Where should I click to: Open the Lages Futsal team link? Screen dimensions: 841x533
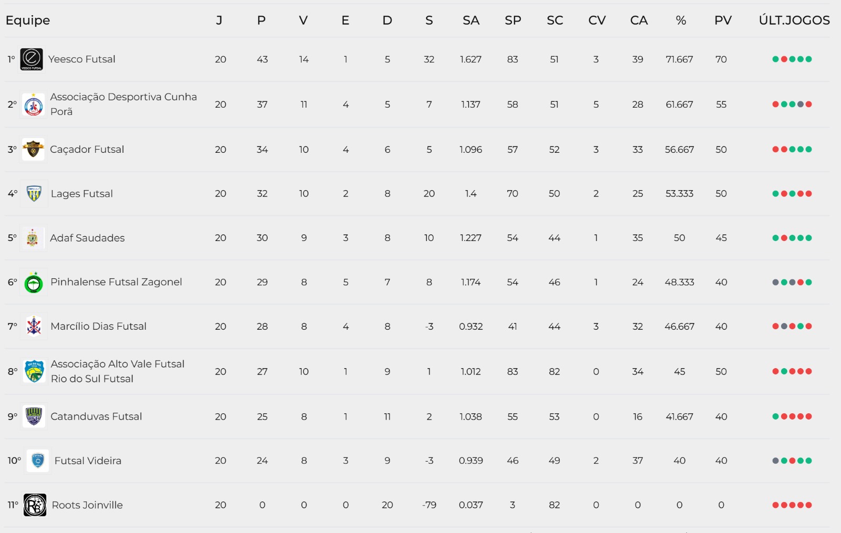click(x=81, y=194)
